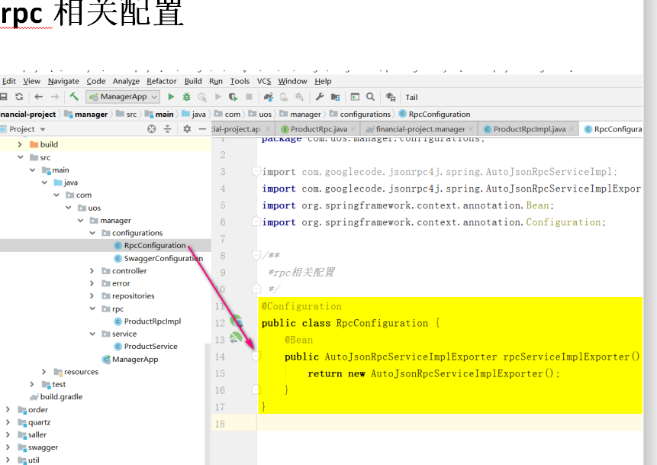Run the ManagerApp configuration

(x=171, y=97)
